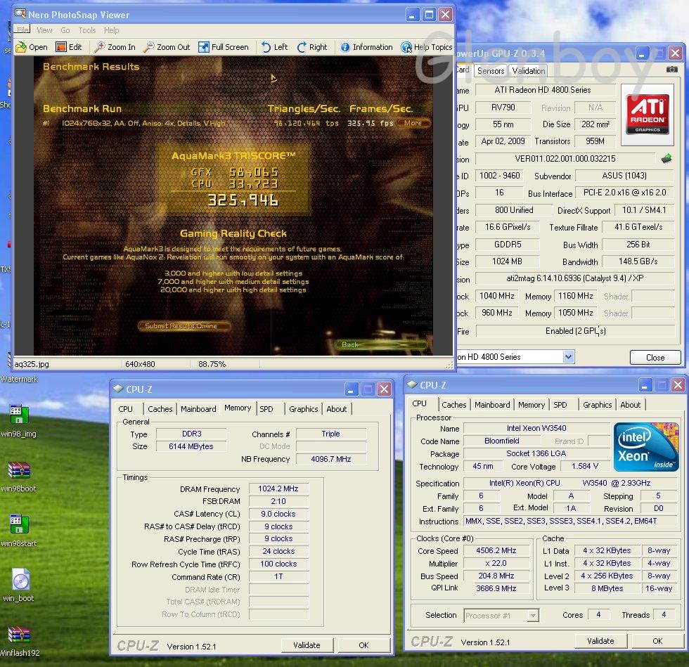
Task: Expand the graphics card selection dropdown
Action: (x=568, y=357)
